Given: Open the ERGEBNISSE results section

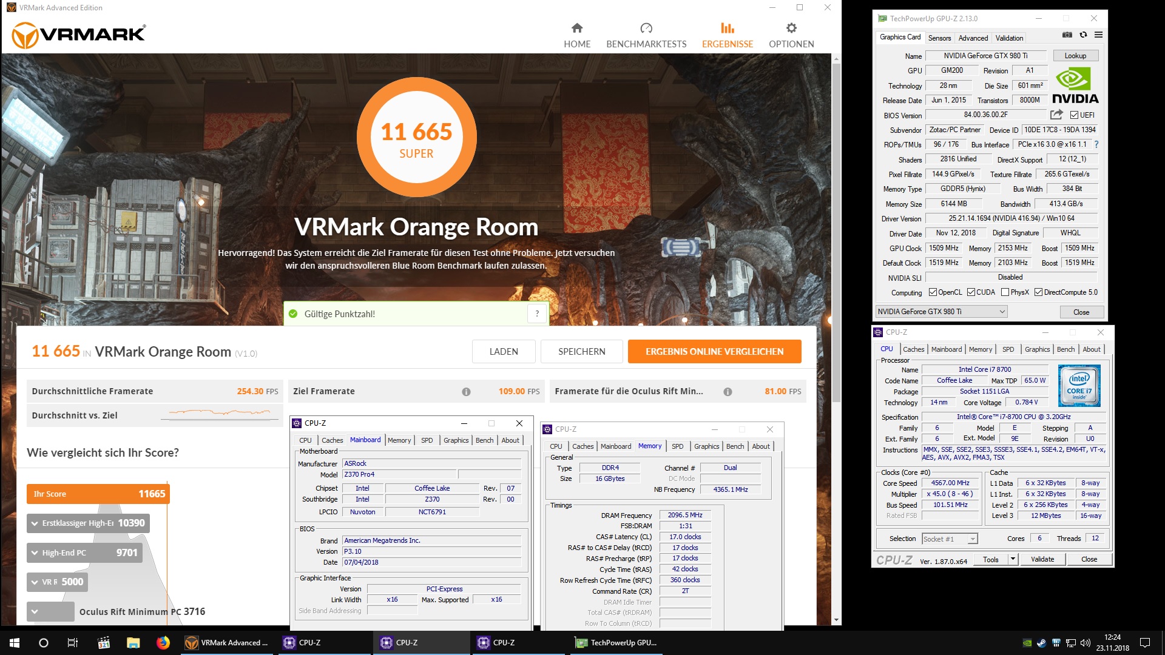Looking at the screenshot, I should 728,36.
